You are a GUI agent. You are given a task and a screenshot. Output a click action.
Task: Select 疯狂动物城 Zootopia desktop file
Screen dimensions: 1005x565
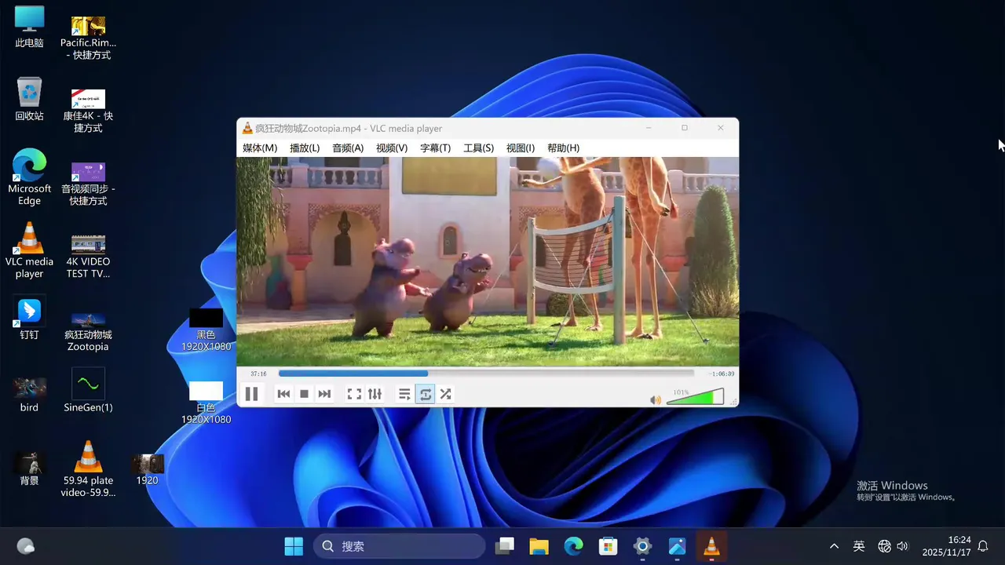88,330
